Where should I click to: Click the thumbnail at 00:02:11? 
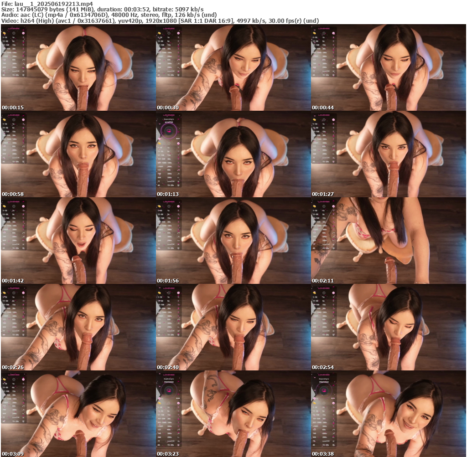click(x=388, y=241)
